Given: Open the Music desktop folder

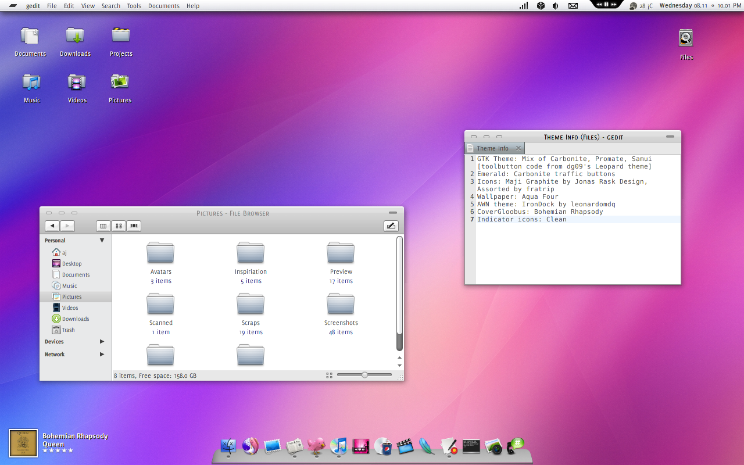Looking at the screenshot, I should (32, 88).
